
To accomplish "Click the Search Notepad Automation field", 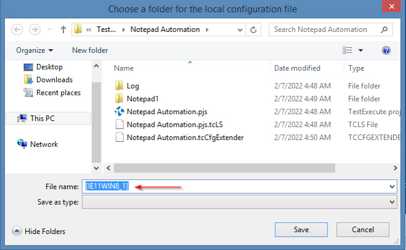I will [325, 29].
